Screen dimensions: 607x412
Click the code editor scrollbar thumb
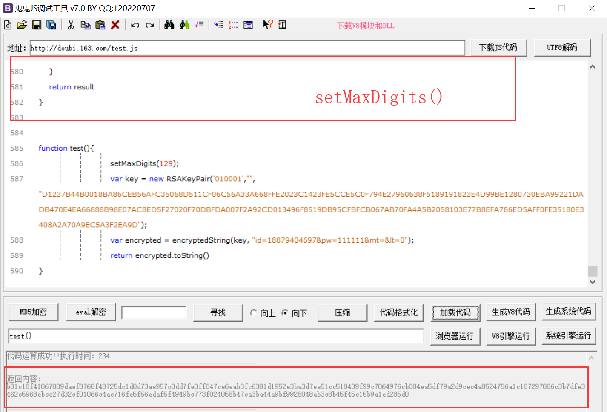pyautogui.click(x=593, y=271)
